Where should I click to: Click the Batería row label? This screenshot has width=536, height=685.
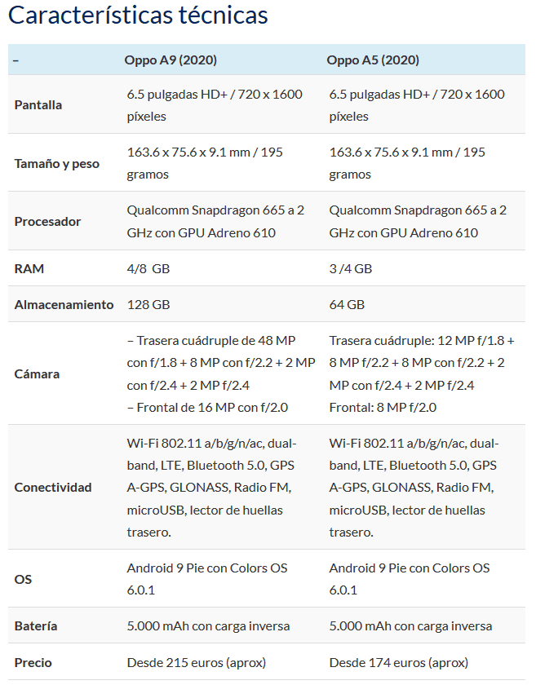point(35,626)
